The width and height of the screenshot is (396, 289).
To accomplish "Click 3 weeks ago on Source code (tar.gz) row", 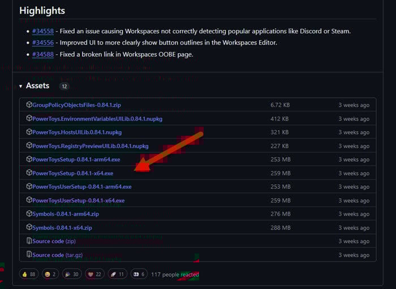I will coord(354,255).
